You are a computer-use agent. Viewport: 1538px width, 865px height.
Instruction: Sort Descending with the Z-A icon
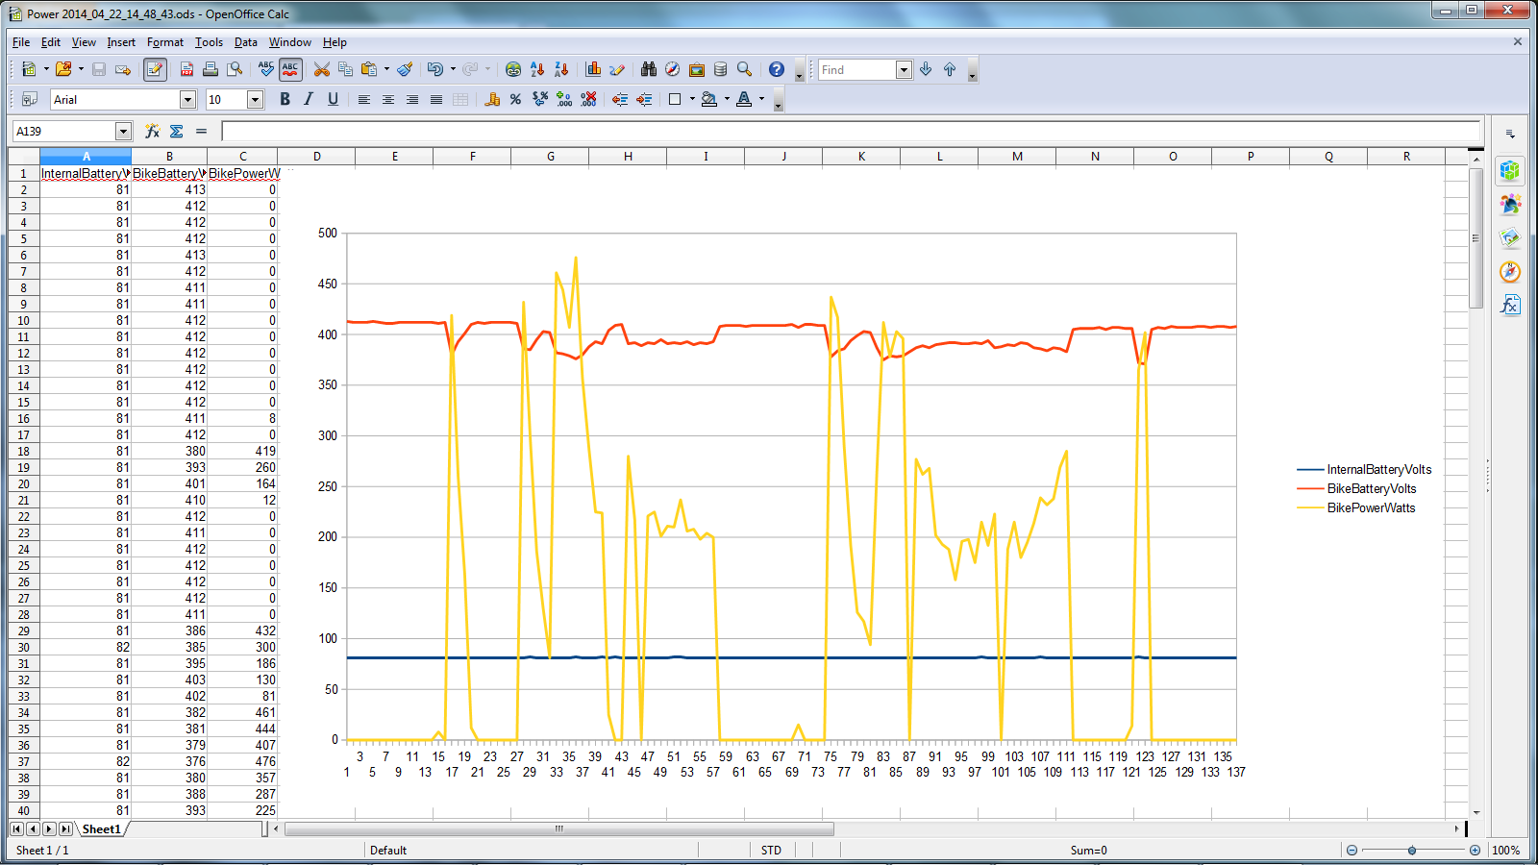561,69
